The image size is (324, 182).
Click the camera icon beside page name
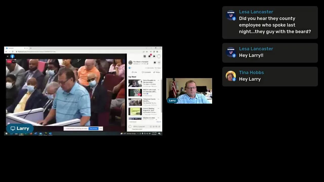(x=155, y=62)
